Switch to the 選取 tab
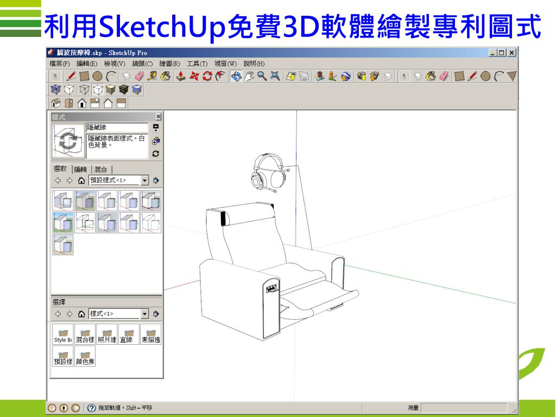Viewport: 556px width, 417px height. [60, 169]
